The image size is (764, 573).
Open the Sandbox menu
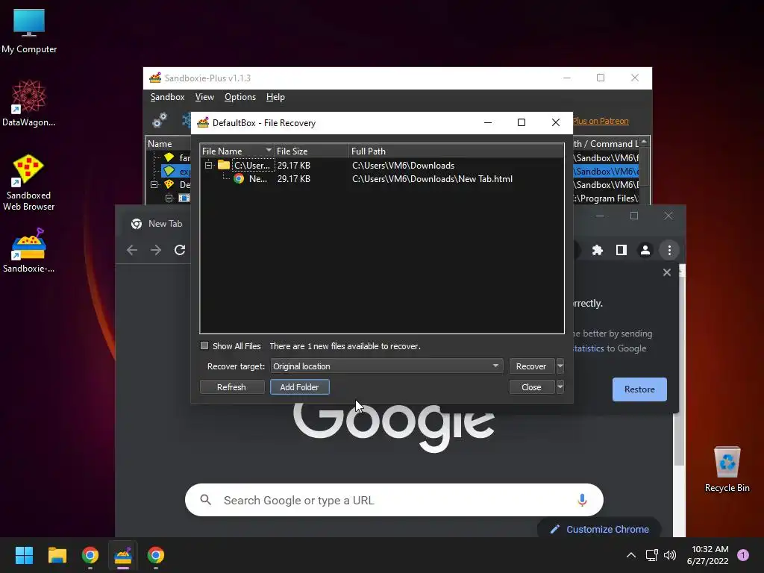167,97
